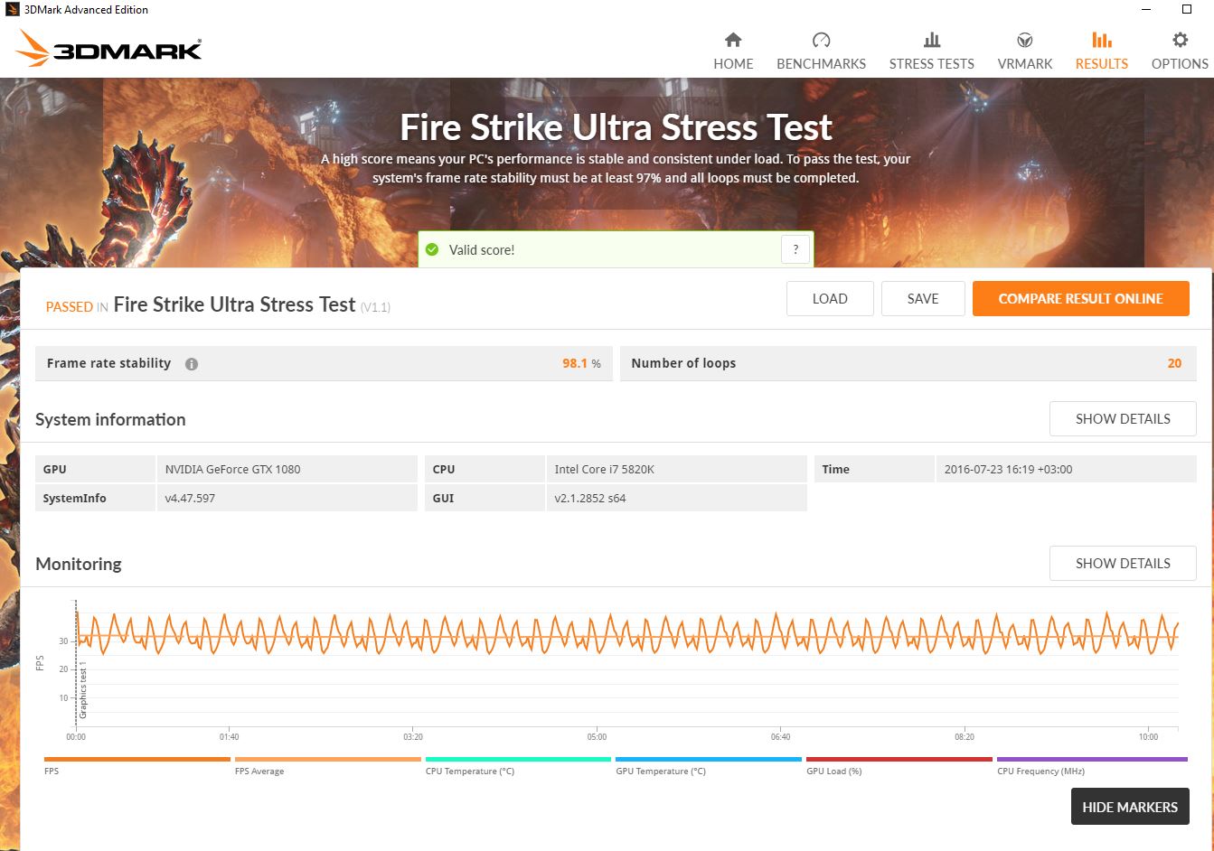The height and width of the screenshot is (851, 1214).
Task: Click the LOAD button
Action: click(x=830, y=299)
